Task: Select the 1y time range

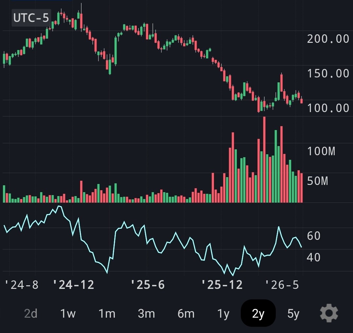Action: click(x=223, y=313)
